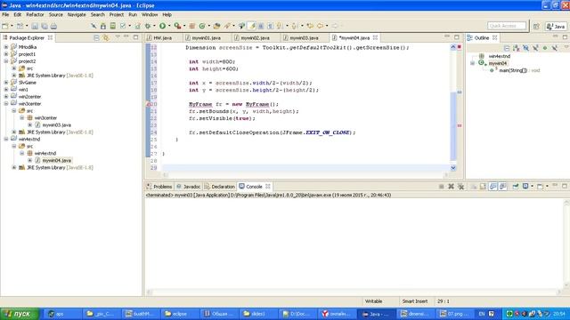This screenshot has height=320, width=570.
Task: Click the Collapse All icon in Outline
Action: 507,48
